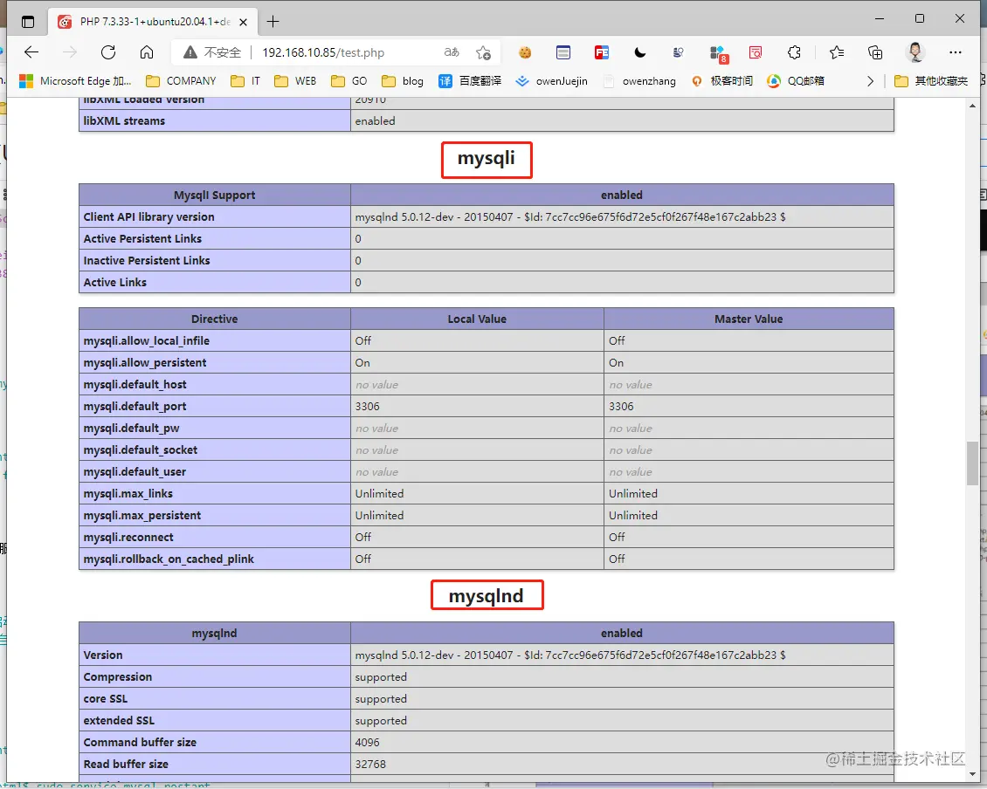
Task: Open the 极客时间 bookmark
Action: tap(722, 81)
